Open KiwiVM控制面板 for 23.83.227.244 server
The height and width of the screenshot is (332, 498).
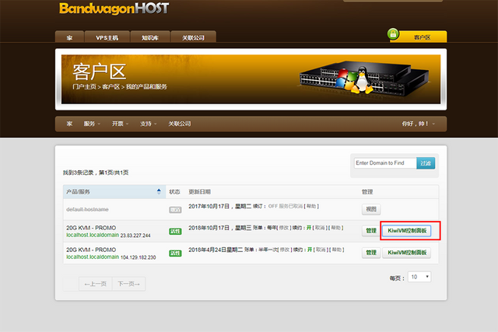(407, 231)
